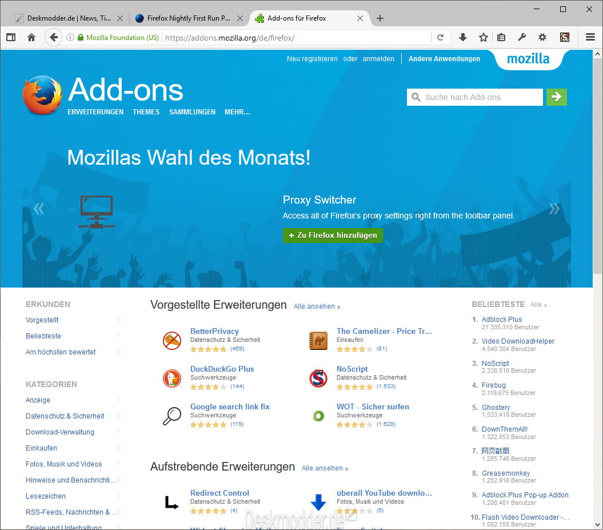603x530 pixels.
Task: View all Vorgestellte Erweiterungen
Action: pyautogui.click(x=317, y=306)
